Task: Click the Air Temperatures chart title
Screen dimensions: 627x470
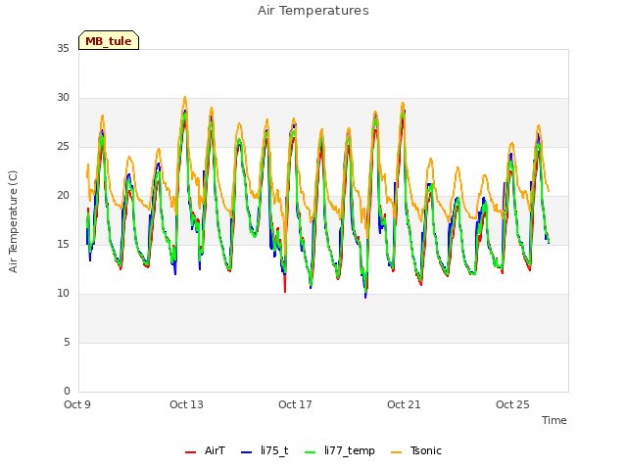Action: tap(313, 11)
